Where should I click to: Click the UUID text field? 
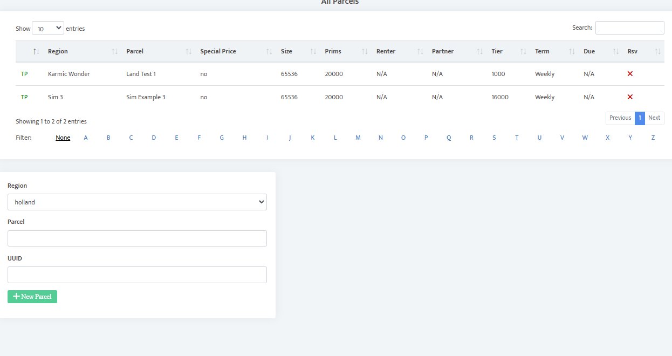[137, 275]
